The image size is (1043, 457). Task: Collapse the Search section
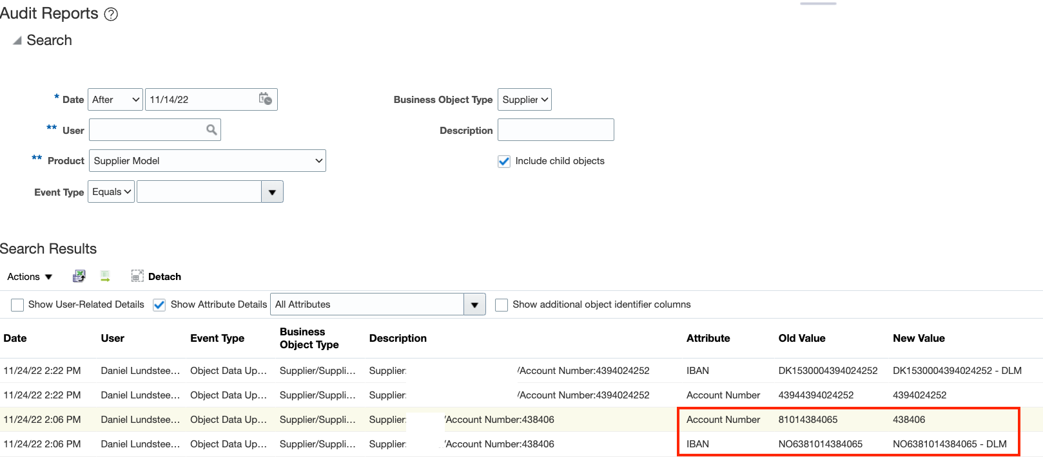coord(17,41)
